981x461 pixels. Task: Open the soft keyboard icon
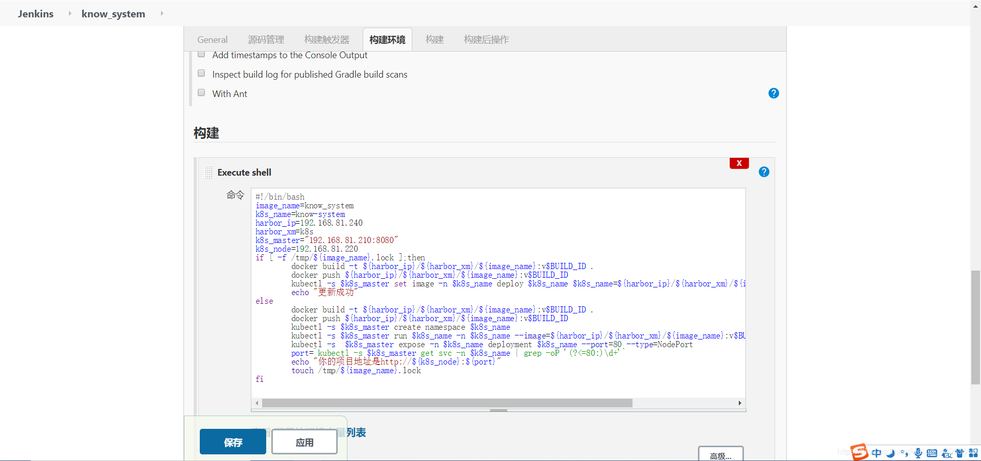coord(932,453)
